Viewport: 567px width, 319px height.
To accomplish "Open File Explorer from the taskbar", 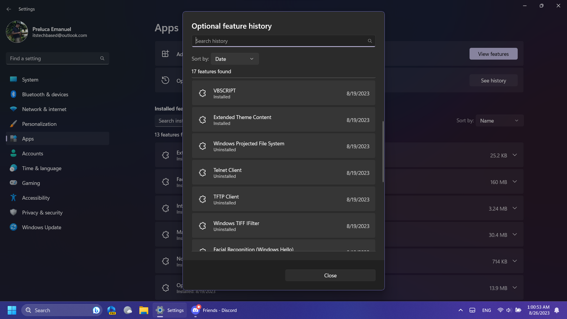I will coord(144,310).
